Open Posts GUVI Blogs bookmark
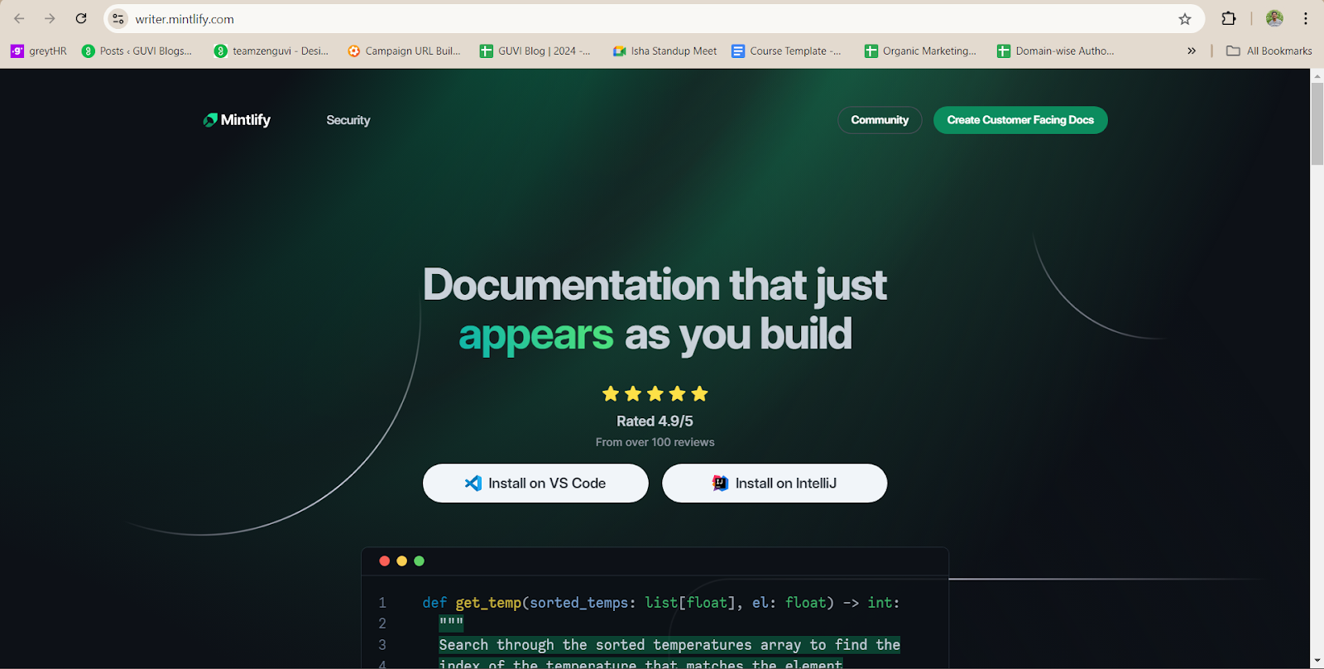Viewport: 1324px width, 669px height. [x=137, y=51]
